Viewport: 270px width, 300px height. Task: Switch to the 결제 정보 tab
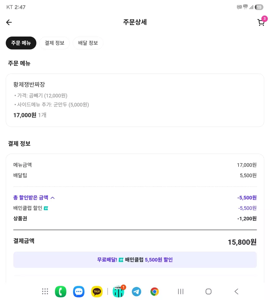click(54, 43)
